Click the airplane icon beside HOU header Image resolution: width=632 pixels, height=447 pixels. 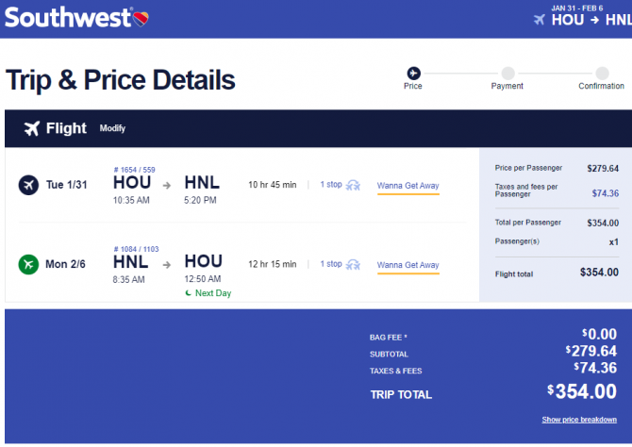point(540,20)
